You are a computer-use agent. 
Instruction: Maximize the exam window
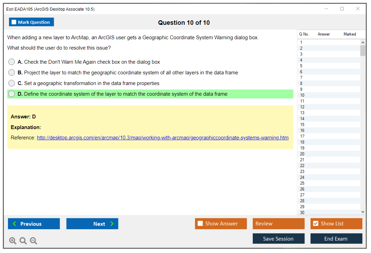[342, 9]
